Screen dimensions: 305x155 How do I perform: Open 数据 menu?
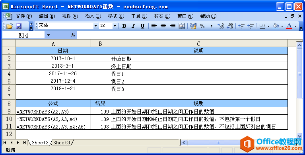(x=162, y=16)
